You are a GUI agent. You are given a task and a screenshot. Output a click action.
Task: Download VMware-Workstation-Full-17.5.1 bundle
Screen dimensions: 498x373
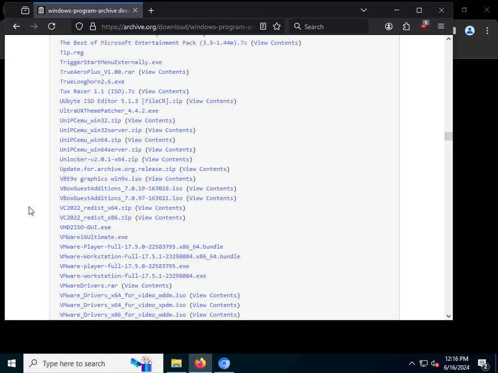tap(150, 256)
